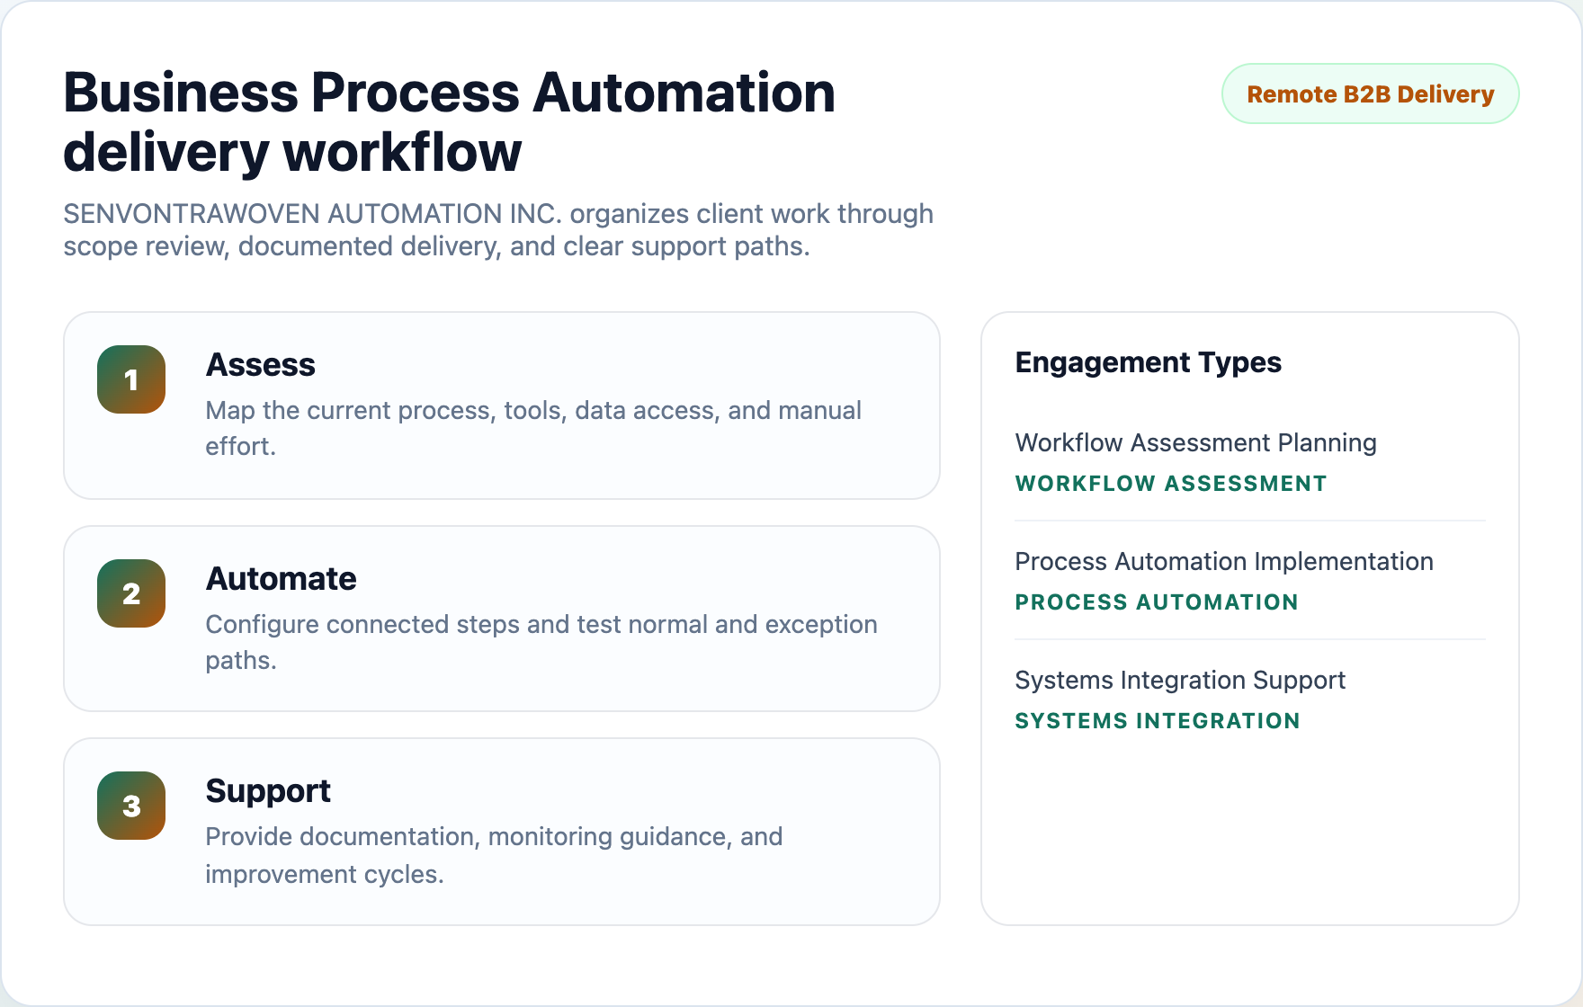Click 'Configure connected steps' description text
Viewport: 1583px width, 1007px height.
[541, 642]
